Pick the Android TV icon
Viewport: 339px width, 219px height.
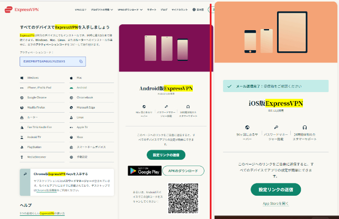(x=22, y=138)
